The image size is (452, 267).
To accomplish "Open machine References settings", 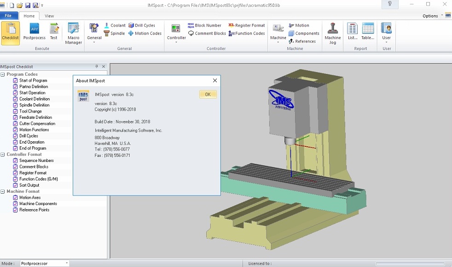I will coord(302,41).
